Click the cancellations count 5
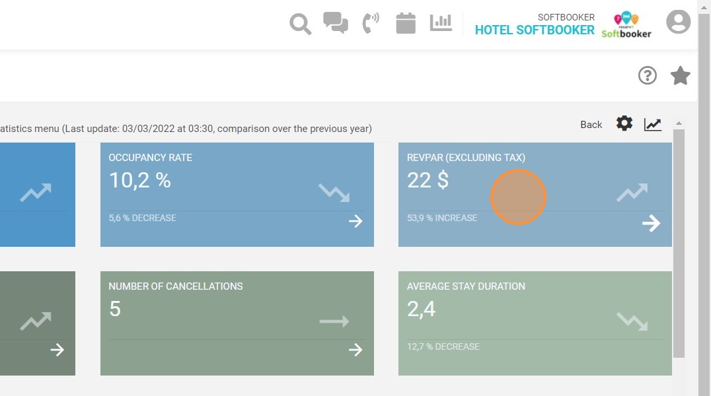 tap(115, 309)
